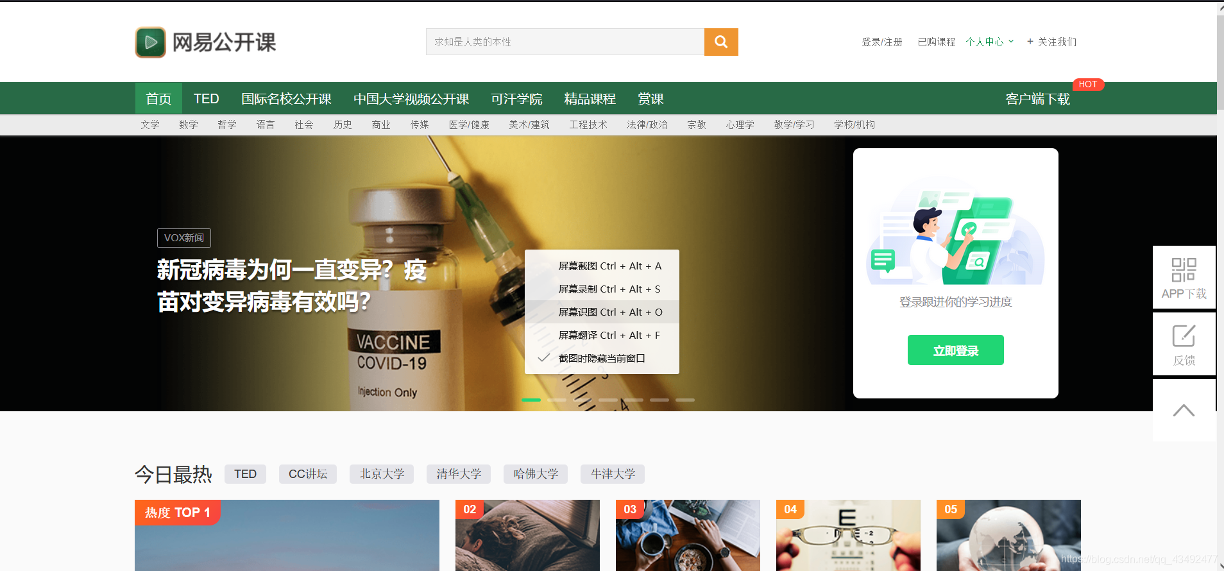Image resolution: width=1224 pixels, height=571 pixels.
Task: Select the 哲学 category
Action: click(227, 124)
